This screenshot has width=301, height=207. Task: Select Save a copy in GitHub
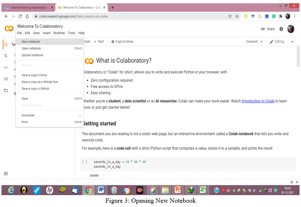pos(49,89)
